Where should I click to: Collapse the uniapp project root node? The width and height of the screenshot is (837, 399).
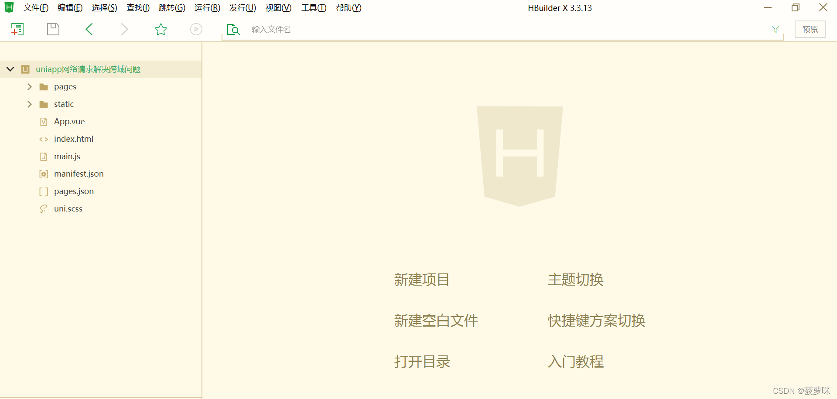(x=10, y=69)
